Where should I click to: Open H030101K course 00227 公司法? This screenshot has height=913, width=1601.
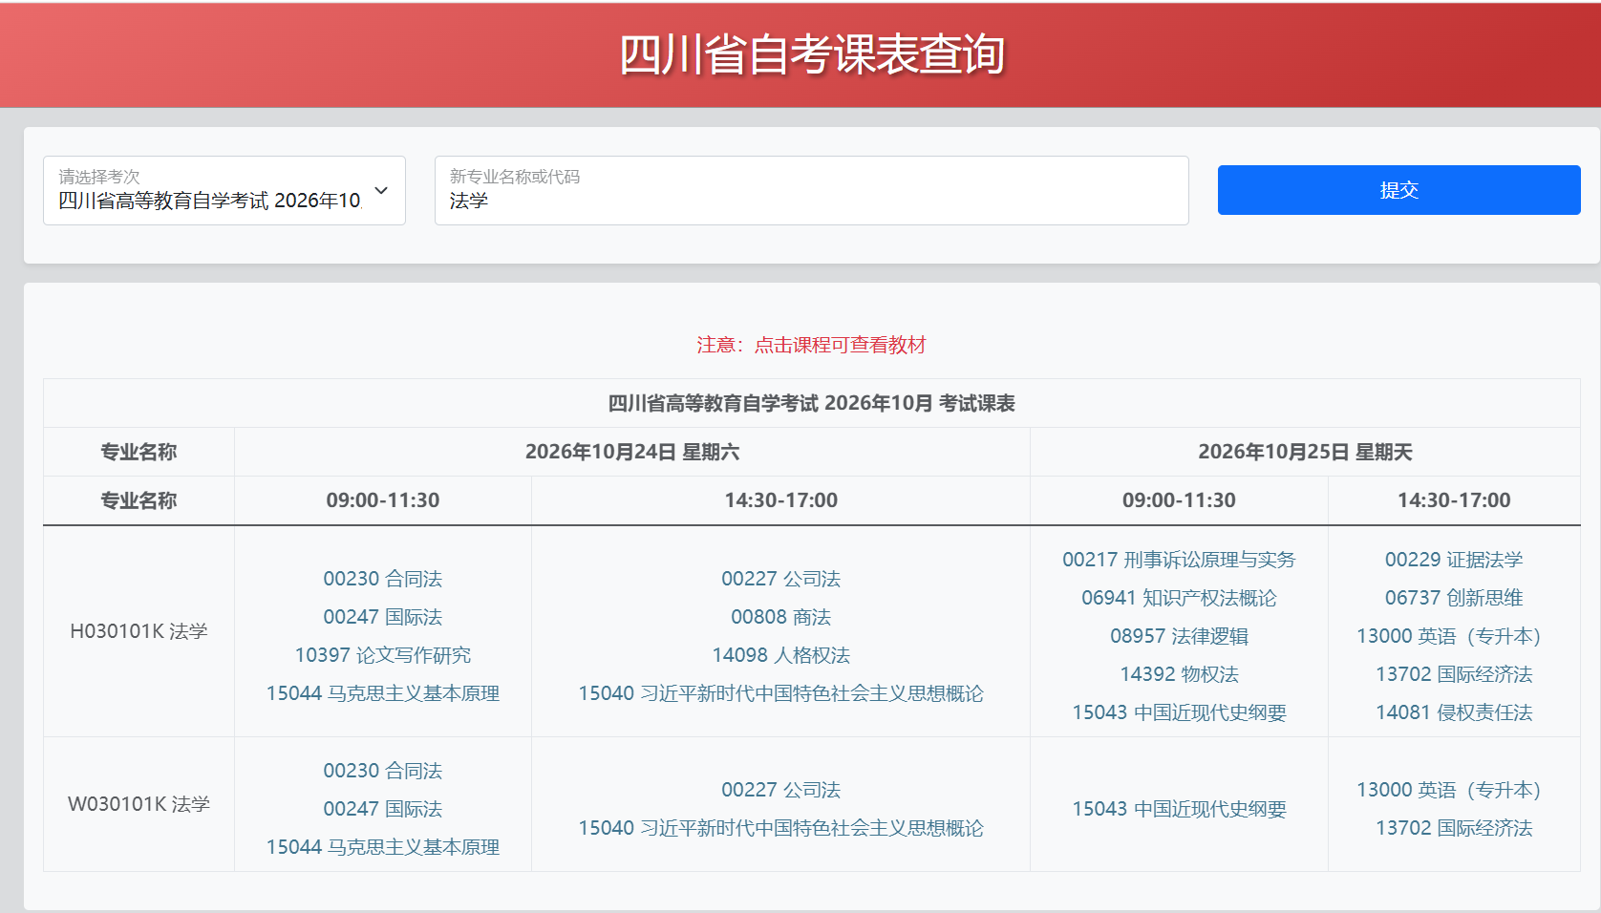point(780,579)
